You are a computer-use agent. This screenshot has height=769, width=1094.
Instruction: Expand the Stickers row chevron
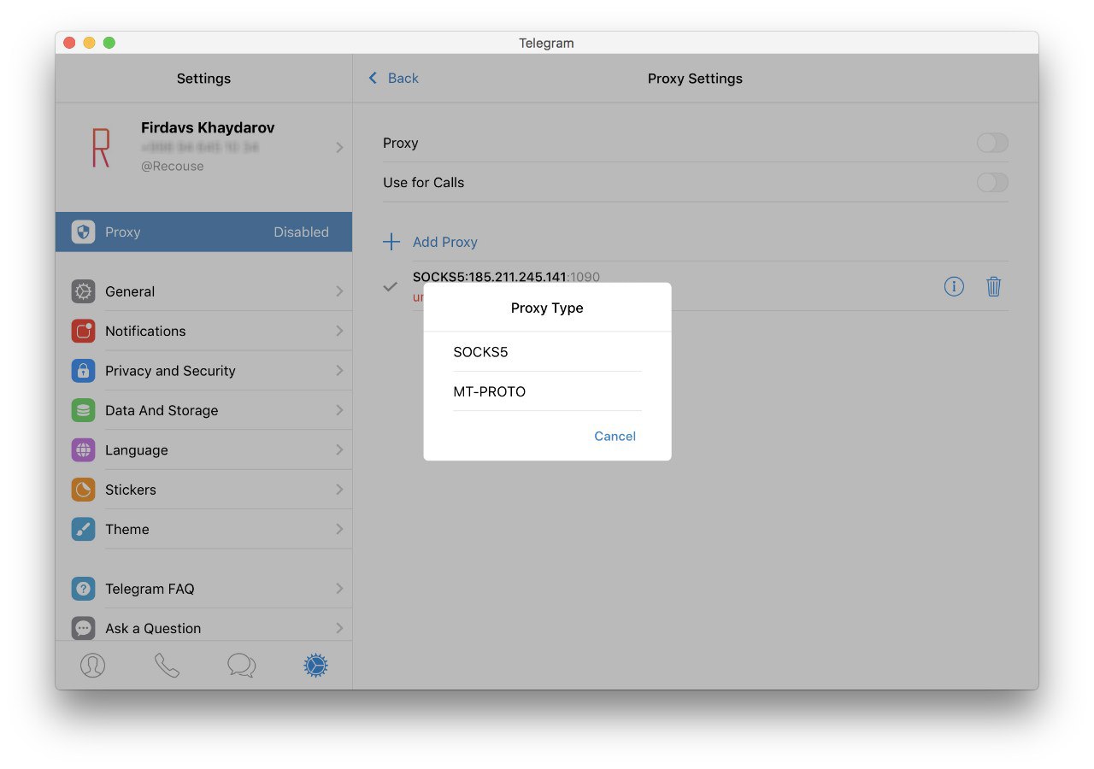pos(339,490)
